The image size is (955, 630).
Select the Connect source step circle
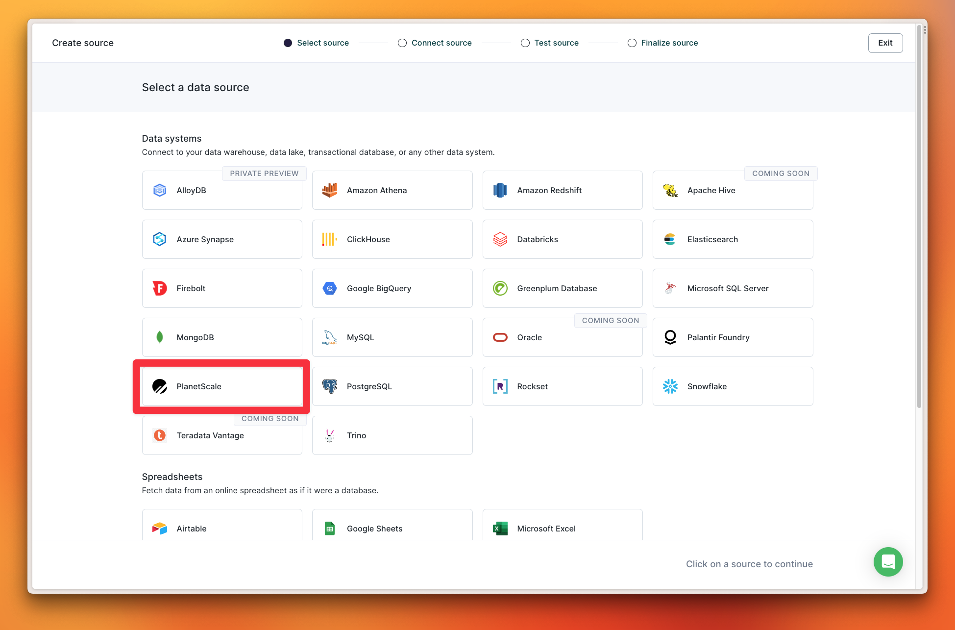point(402,43)
